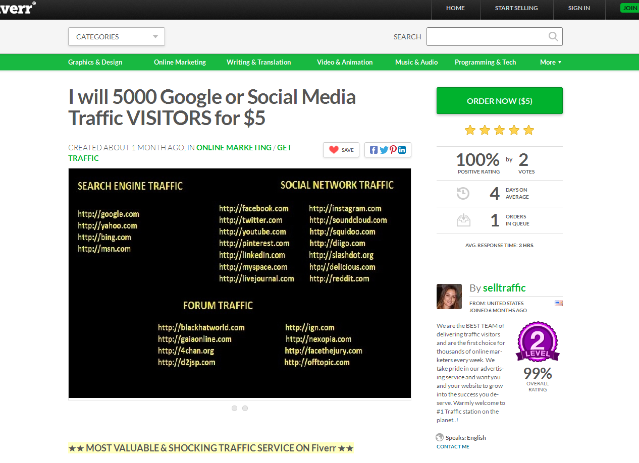This screenshot has width=639, height=463.
Task: Click the heart Save button
Action: click(x=341, y=150)
